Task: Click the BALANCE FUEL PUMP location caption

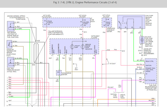Action: pyautogui.click(x=149, y=42)
